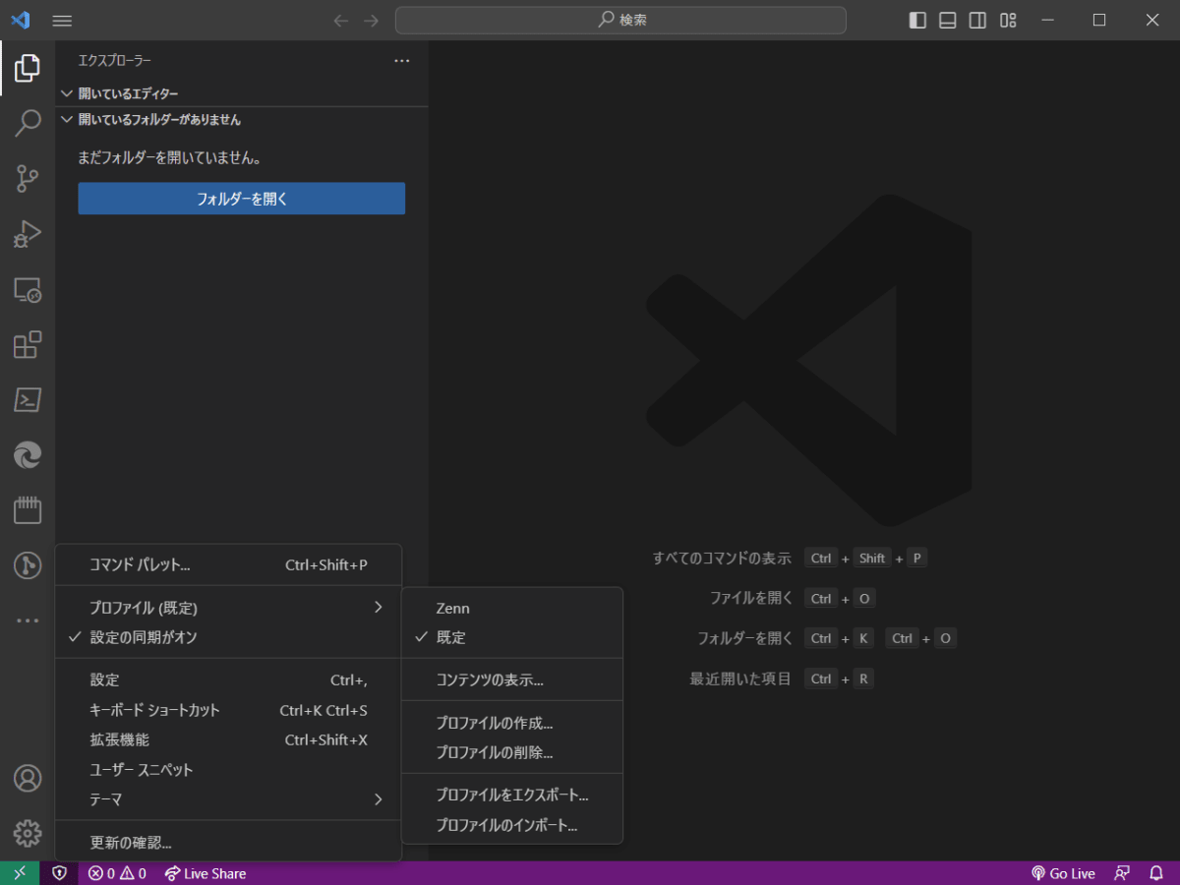This screenshot has height=885, width=1180.
Task: Open Explorer views and more actions ellipsis
Action: [401, 61]
